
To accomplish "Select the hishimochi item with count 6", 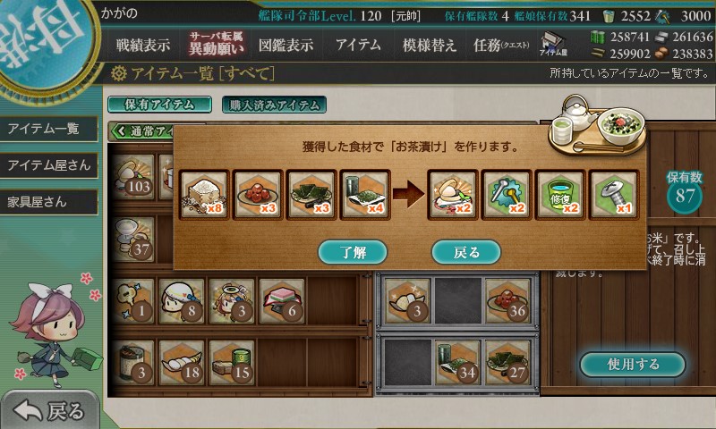I will pos(282,301).
